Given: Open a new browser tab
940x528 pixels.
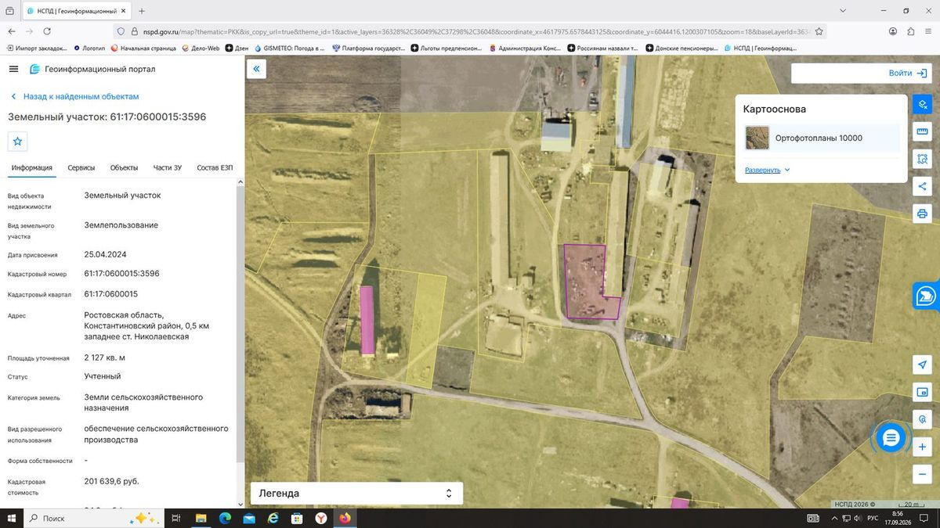Looking at the screenshot, I should pyautogui.click(x=142, y=11).
